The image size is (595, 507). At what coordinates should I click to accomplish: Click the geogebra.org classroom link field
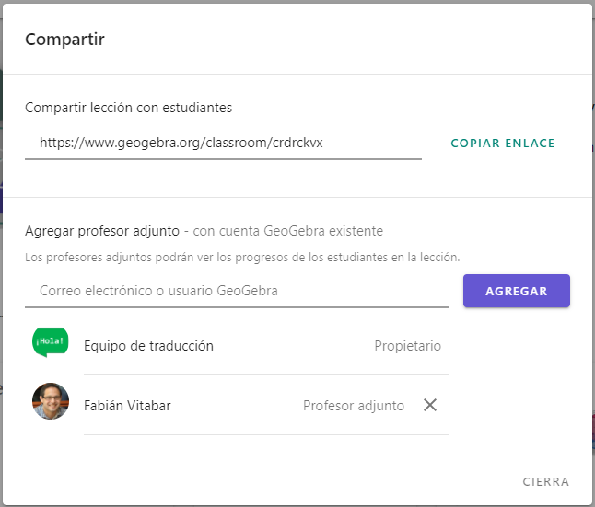(223, 143)
